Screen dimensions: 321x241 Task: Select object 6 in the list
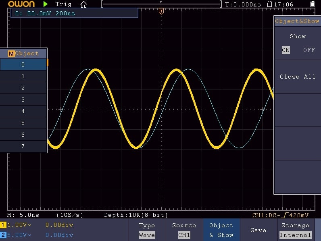click(23, 135)
